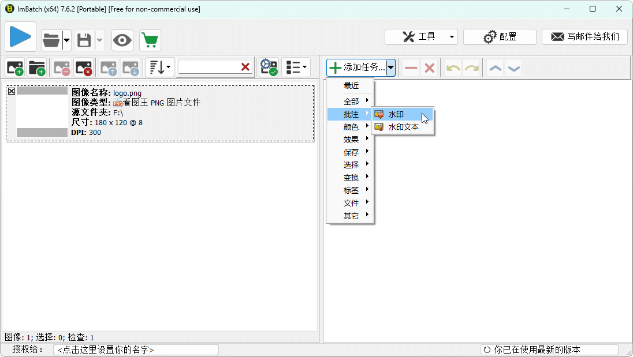Remove the selected task with the red minus icon
This screenshot has height=357, width=633.
point(410,67)
